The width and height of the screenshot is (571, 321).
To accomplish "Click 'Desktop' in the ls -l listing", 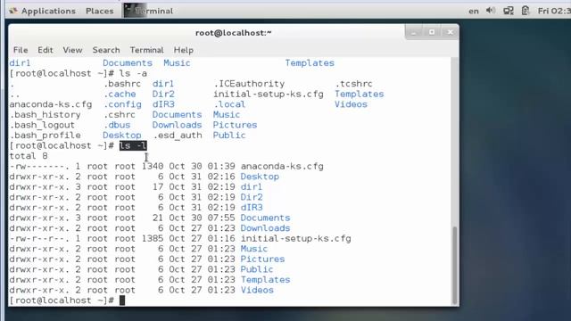I will pyautogui.click(x=260, y=177).
